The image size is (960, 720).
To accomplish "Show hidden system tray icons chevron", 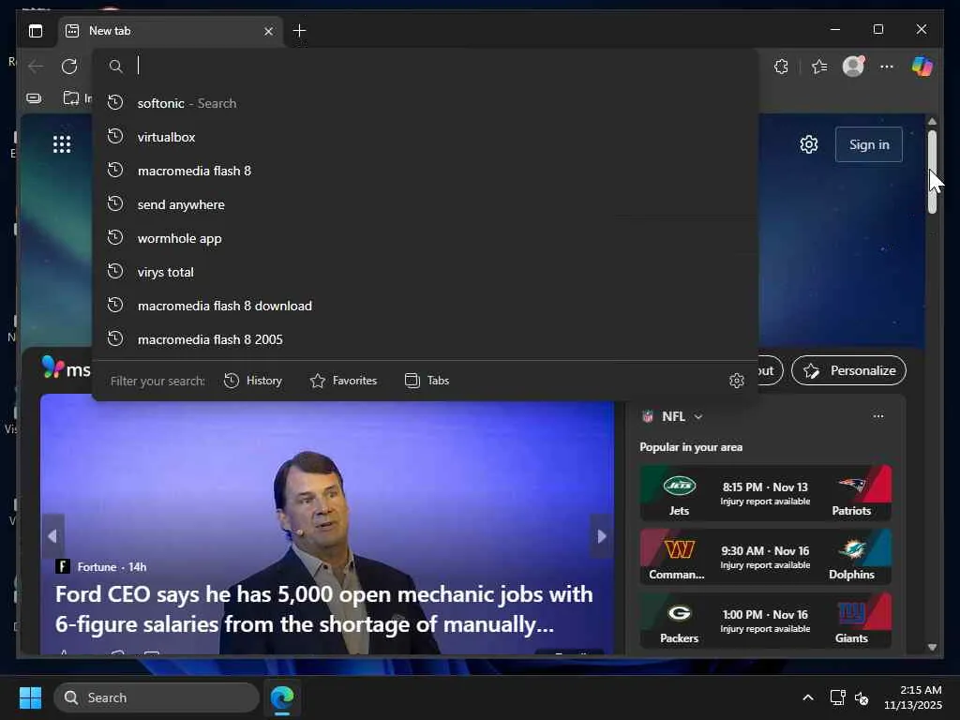I will coord(808,697).
